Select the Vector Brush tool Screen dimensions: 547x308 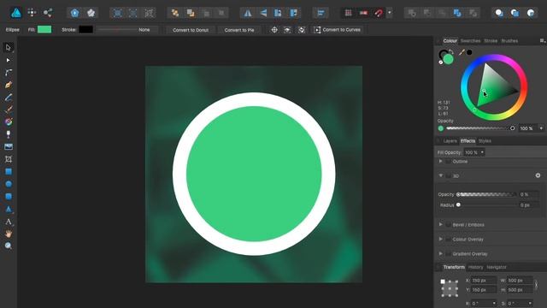pos(9,110)
